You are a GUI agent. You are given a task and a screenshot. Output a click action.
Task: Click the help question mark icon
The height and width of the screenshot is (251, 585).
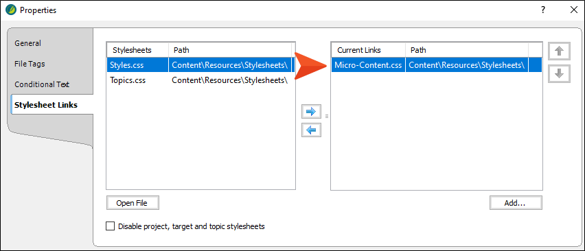543,10
